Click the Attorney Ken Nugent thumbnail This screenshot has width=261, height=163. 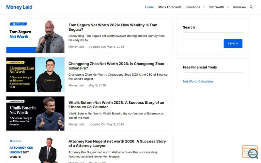[35, 149]
